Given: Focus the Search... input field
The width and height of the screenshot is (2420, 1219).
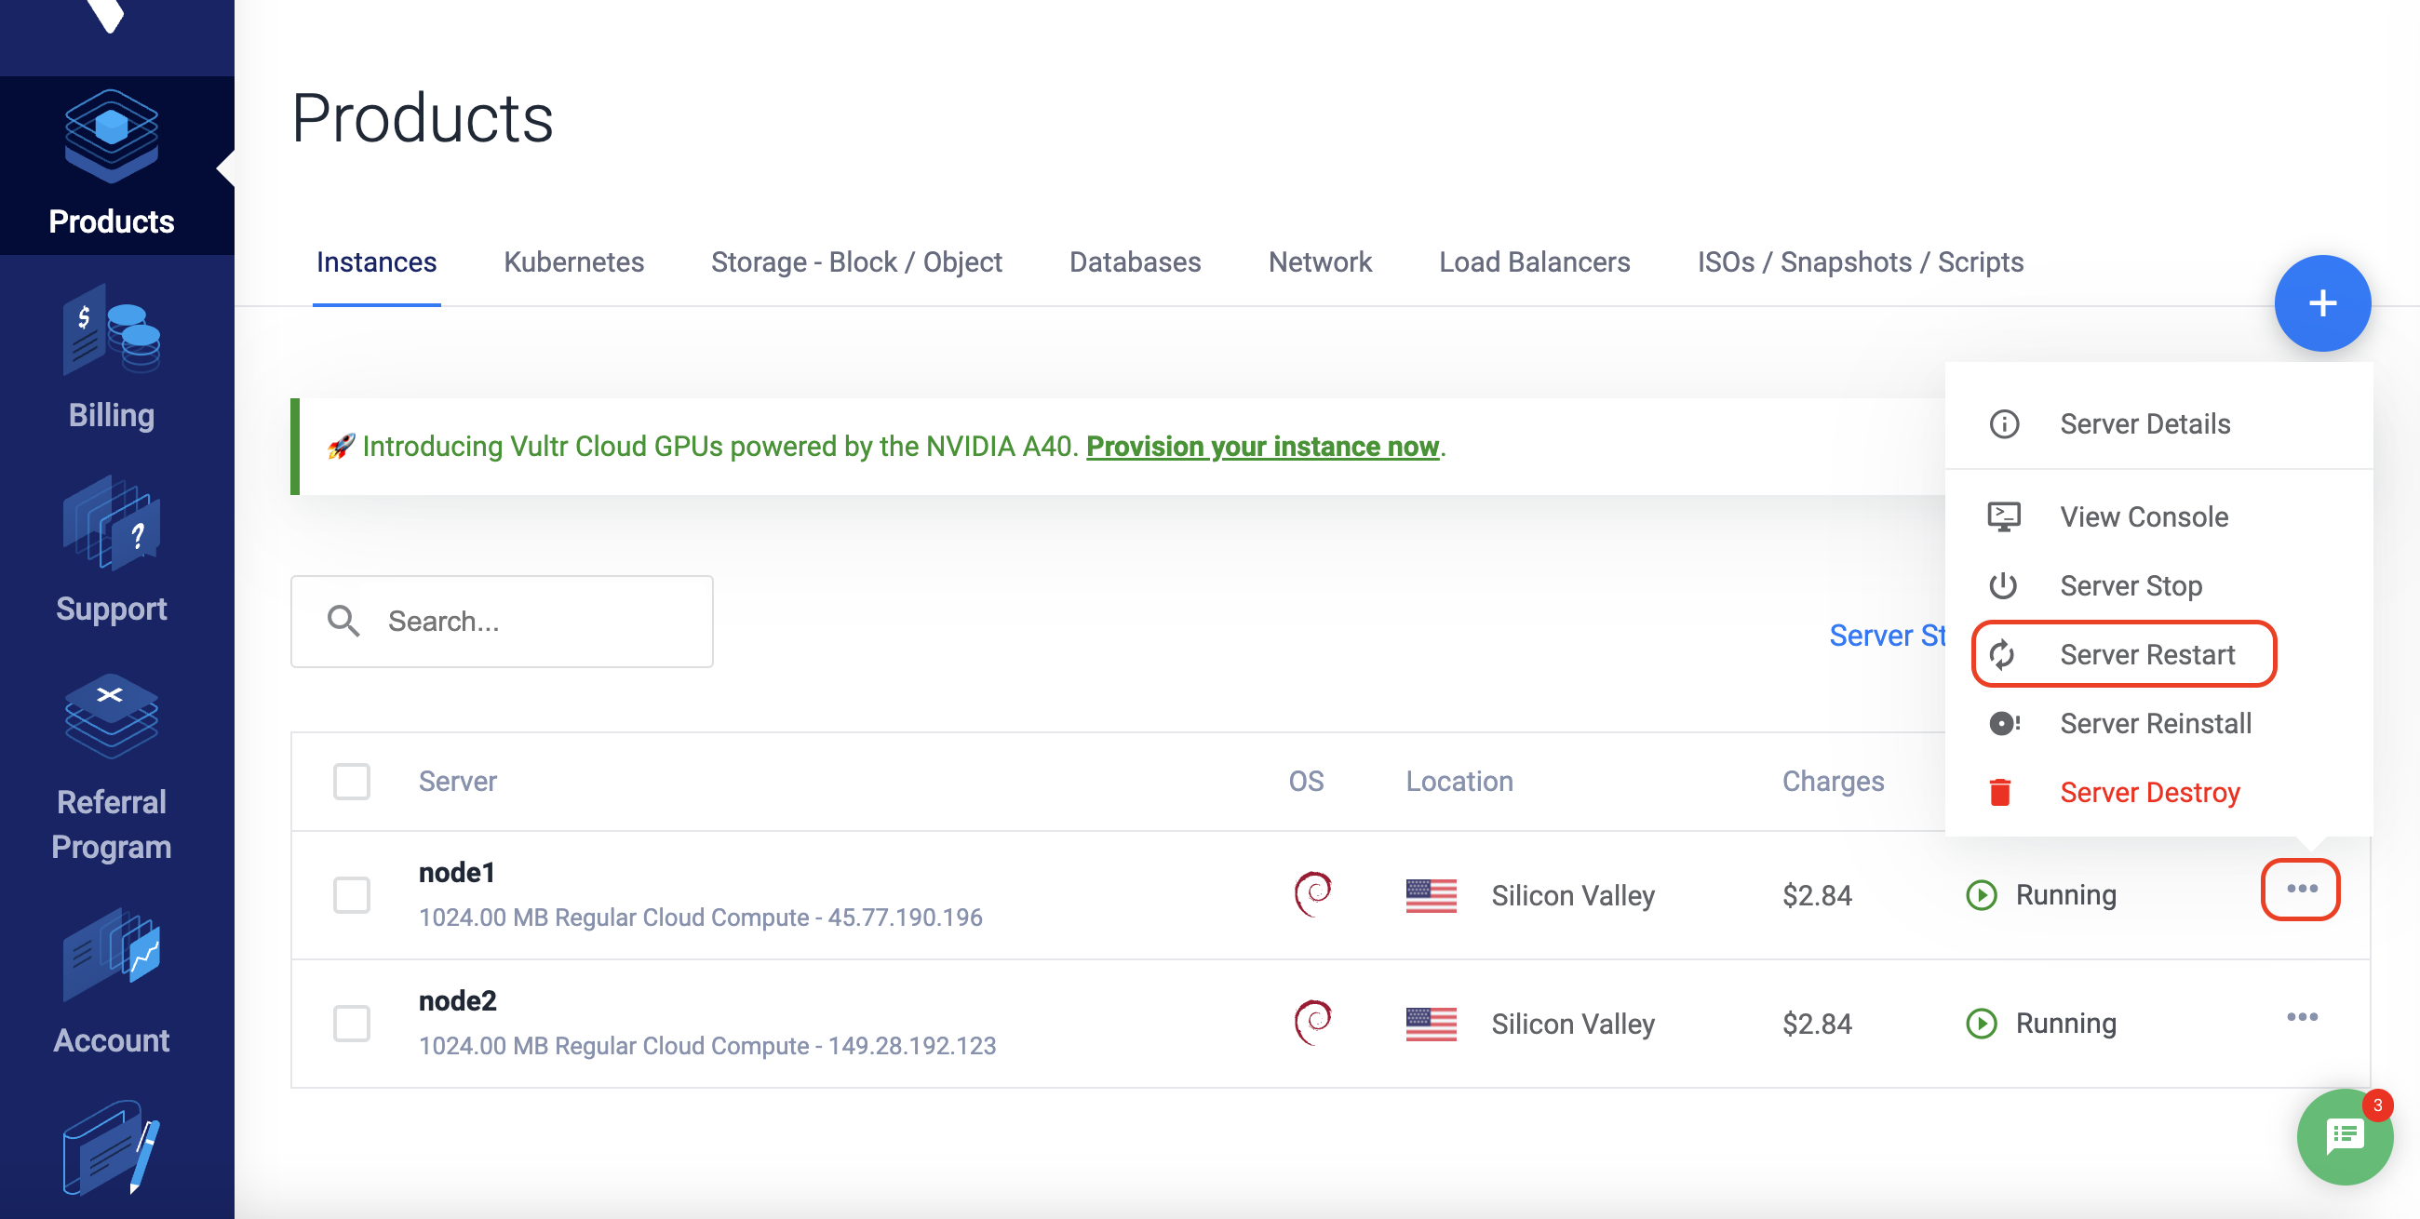Looking at the screenshot, I should [502, 621].
